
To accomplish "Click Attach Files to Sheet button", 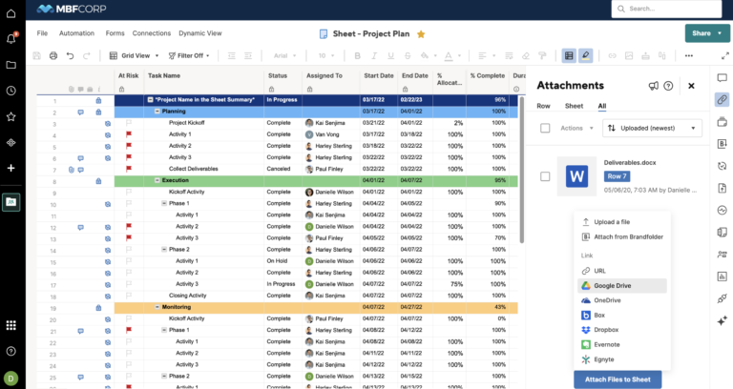I will click(617, 379).
